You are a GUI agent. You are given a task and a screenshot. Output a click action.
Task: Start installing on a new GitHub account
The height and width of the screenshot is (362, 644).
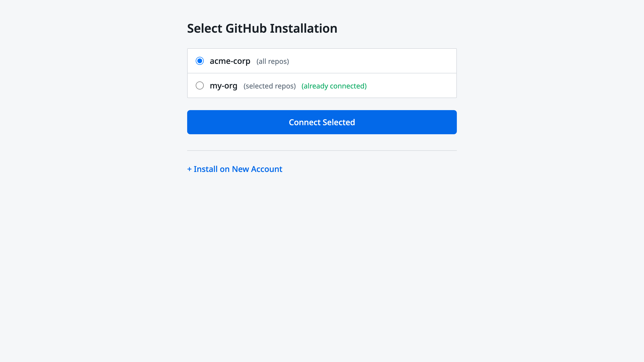234,169
